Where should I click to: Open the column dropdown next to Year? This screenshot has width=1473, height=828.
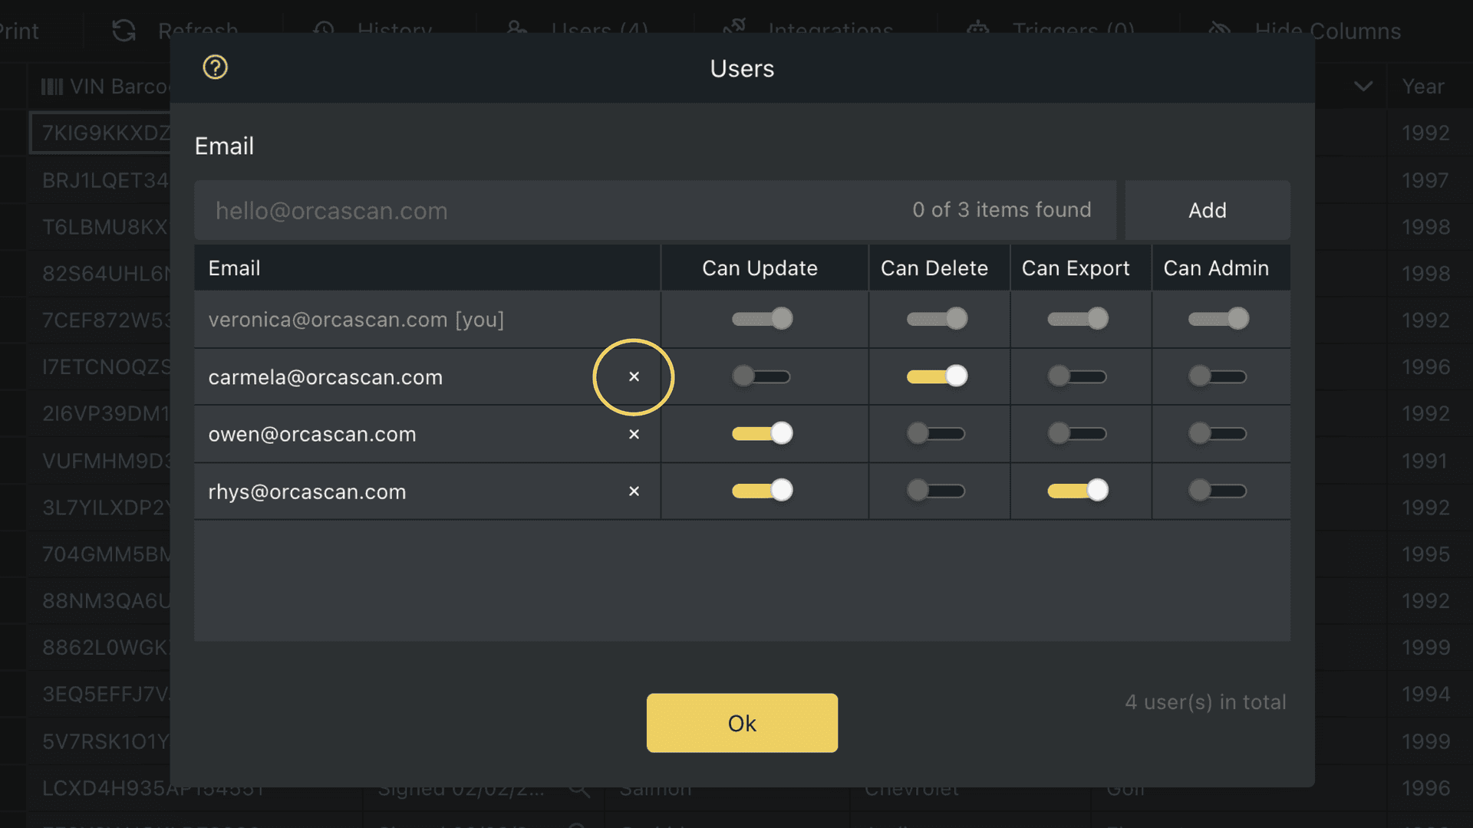tap(1363, 87)
